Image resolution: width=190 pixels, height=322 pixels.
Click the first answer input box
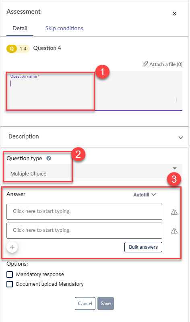(84, 212)
